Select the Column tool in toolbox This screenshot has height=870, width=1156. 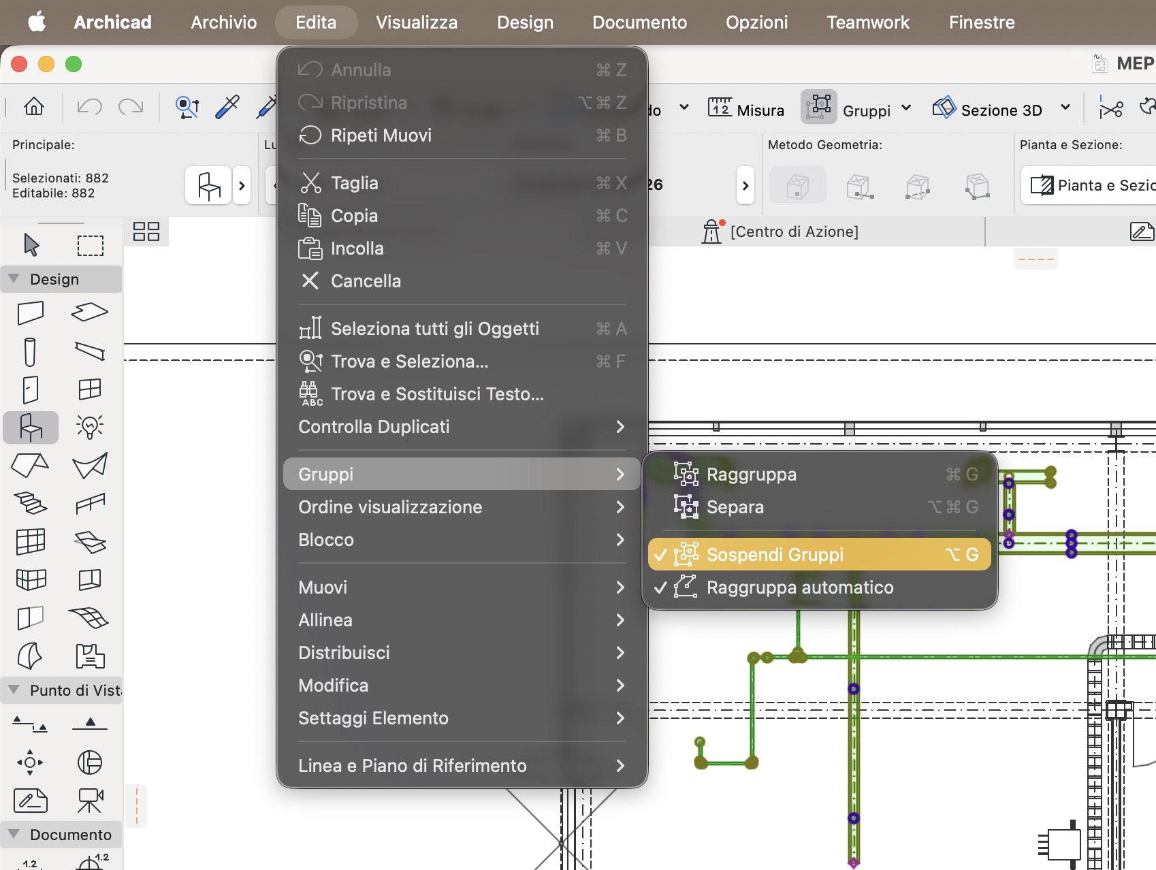(x=30, y=352)
